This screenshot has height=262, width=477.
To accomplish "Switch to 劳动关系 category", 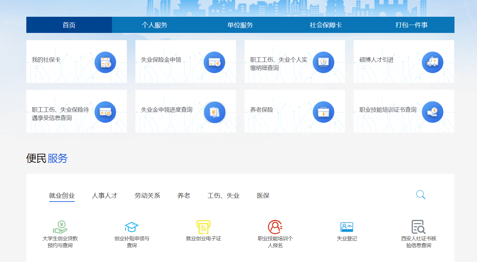I will tap(147, 196).
